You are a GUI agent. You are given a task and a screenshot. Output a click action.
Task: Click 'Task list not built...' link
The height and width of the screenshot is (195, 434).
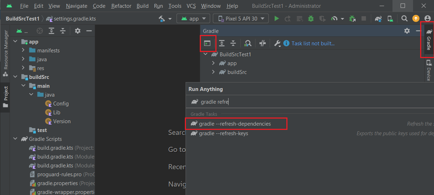coord(313,43)
